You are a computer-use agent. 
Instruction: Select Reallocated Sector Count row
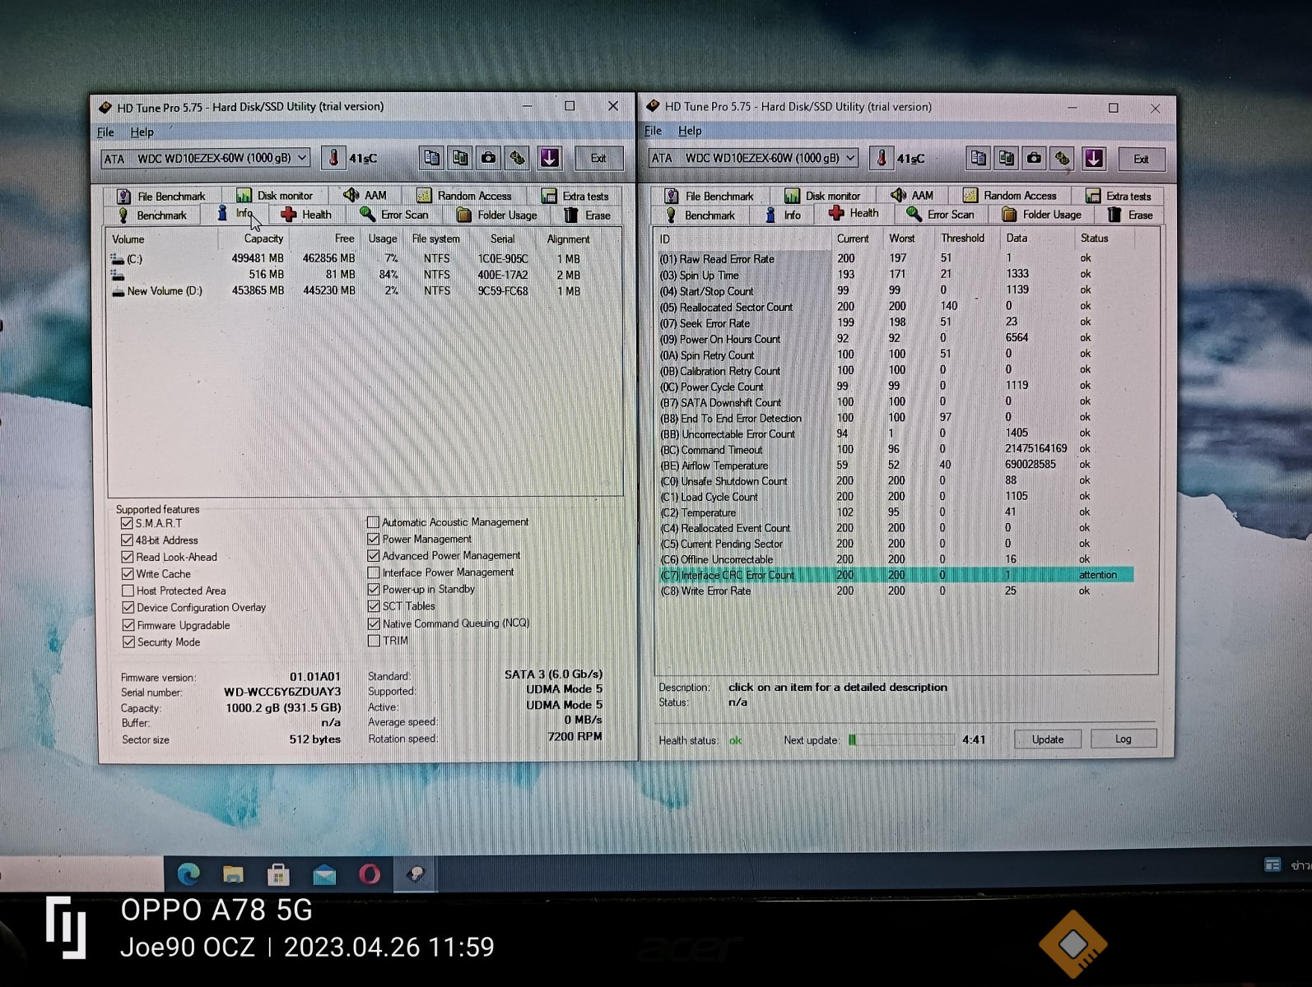[896, 307]
